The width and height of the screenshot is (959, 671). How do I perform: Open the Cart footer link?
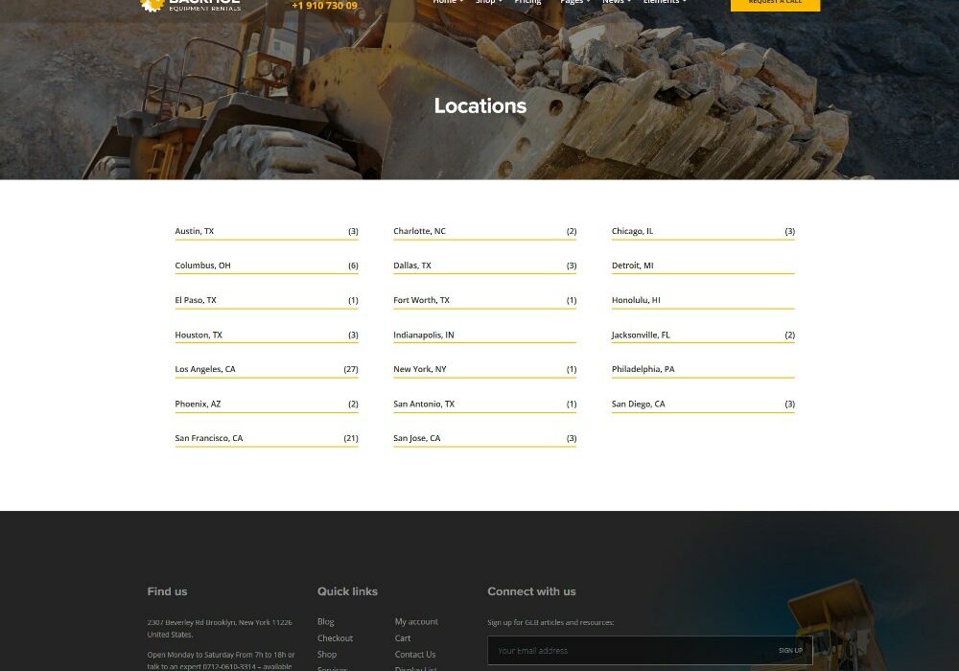click(x=403, y=638)
